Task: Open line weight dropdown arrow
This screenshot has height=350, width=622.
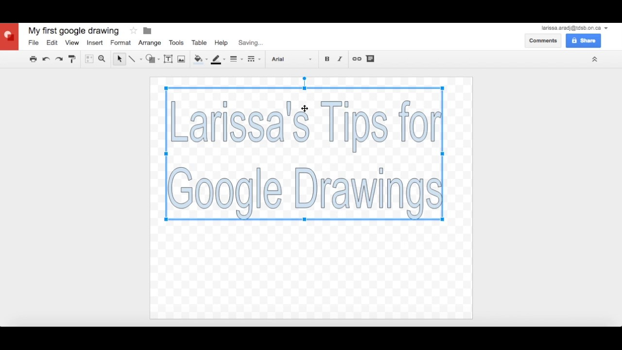Action: 242,59
